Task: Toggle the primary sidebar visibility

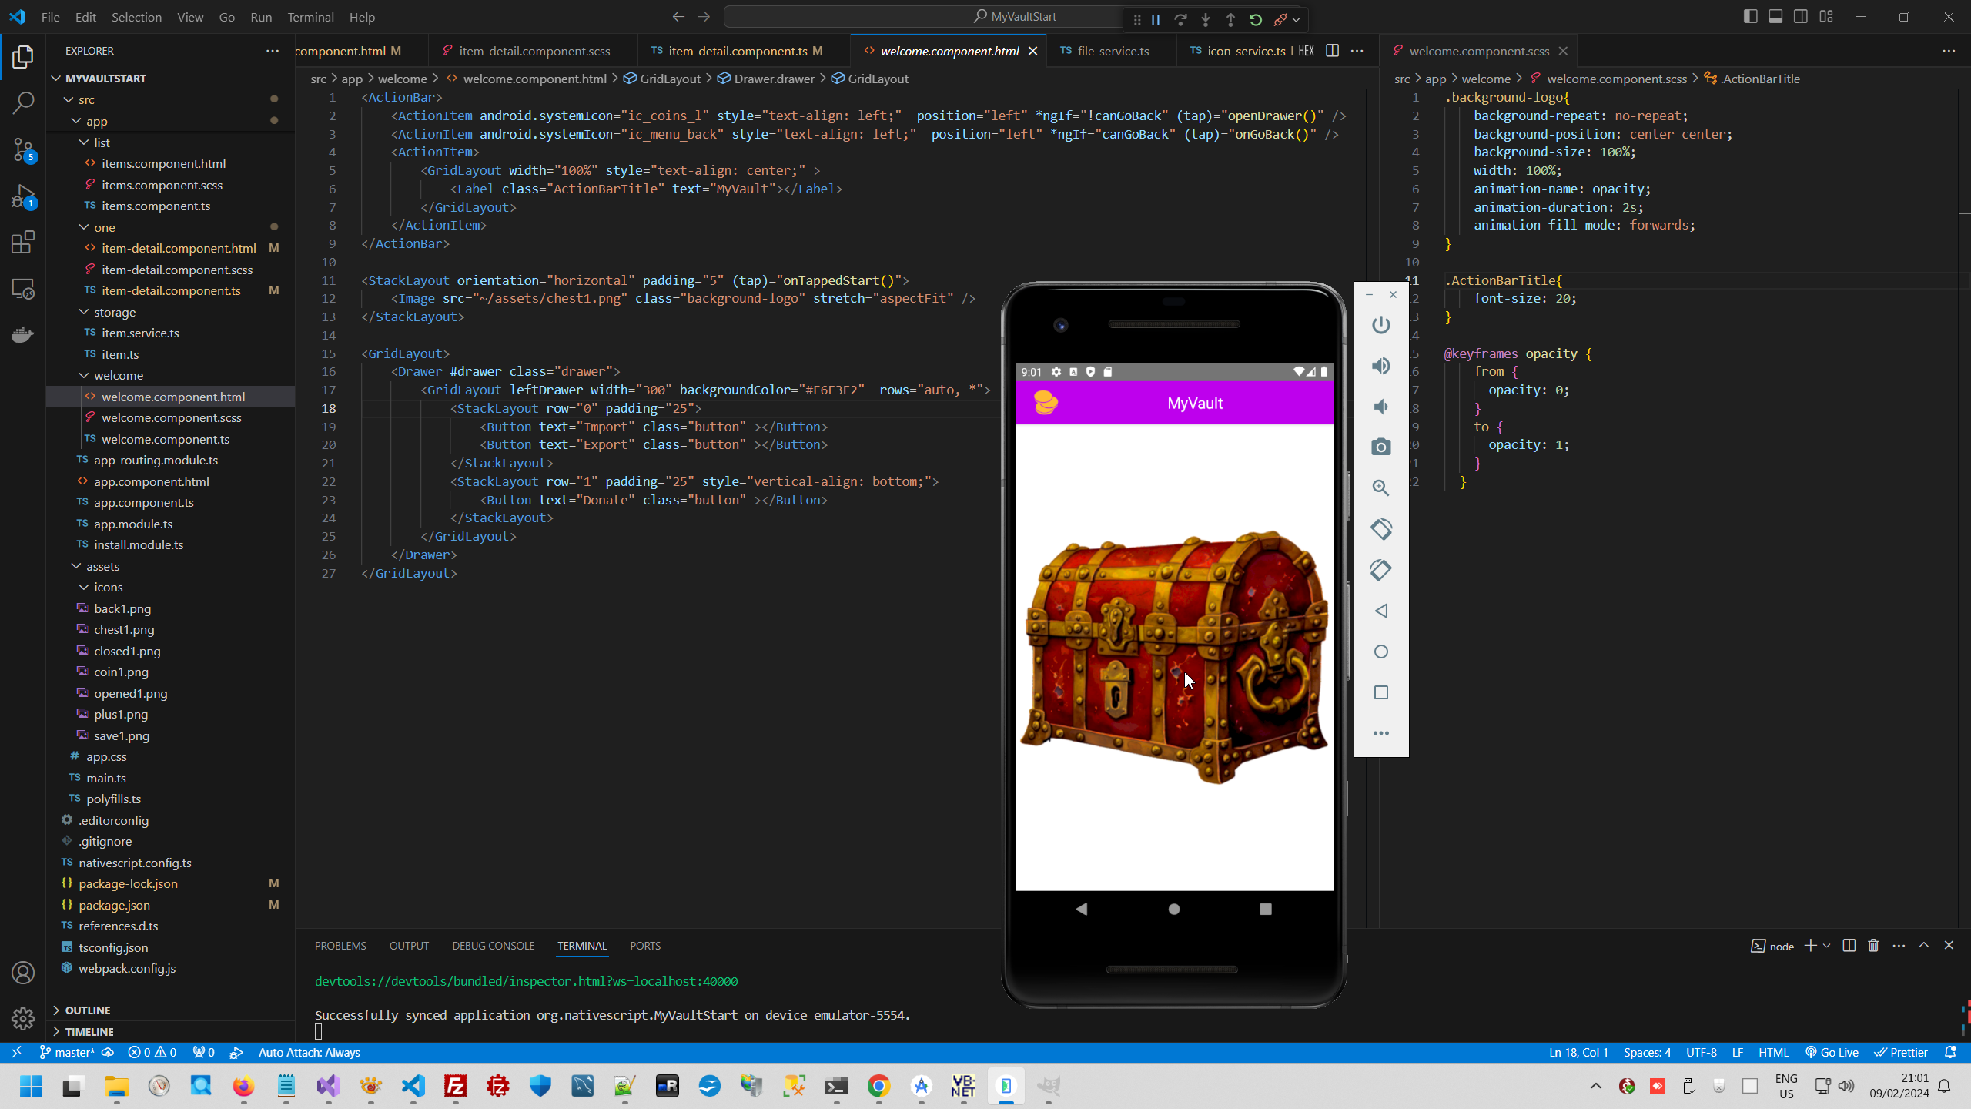Action: click(x=1750, y=17)
